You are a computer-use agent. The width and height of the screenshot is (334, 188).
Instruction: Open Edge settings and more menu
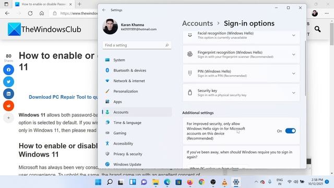[327, 13]
